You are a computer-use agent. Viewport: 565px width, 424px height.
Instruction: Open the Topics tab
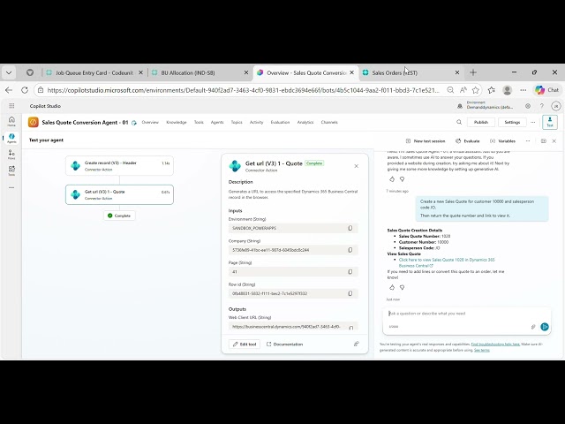coord(237,122)
